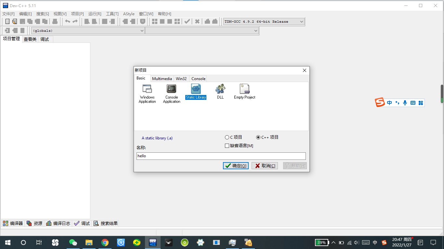The width and height of the screenshot is (444, 249).
Task: Click the Rebuild All toolbar icon
Action: click(177, 21)
